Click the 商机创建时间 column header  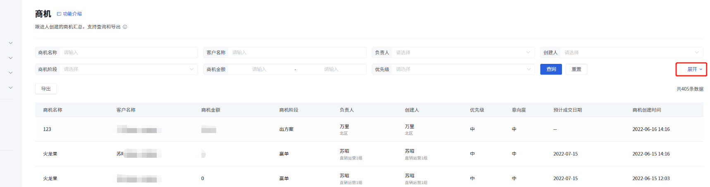coord(646,110)
